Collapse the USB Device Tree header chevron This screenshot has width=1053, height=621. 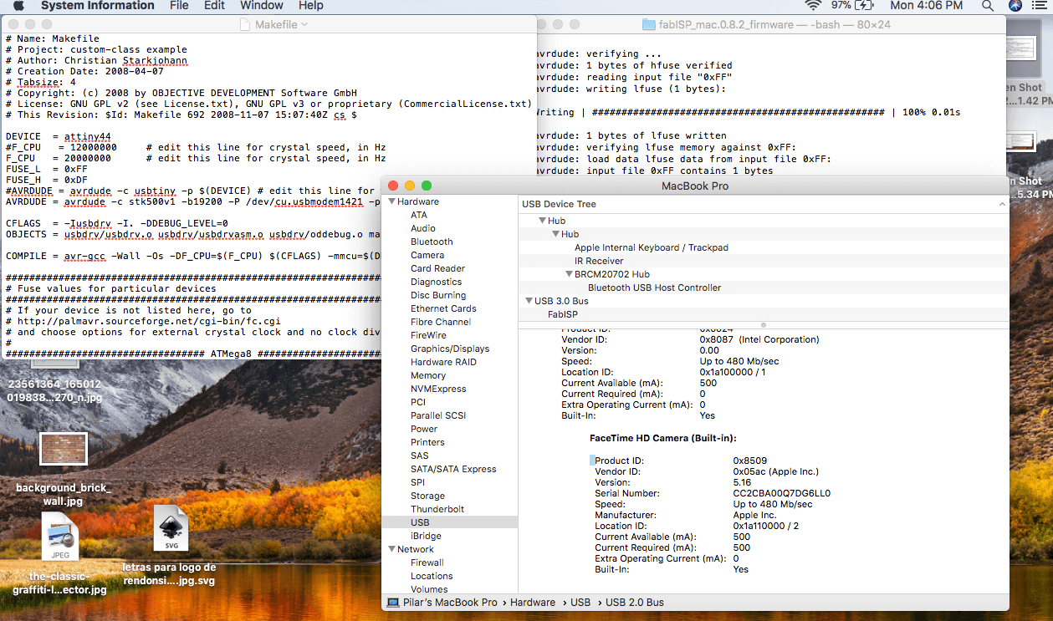[1001, 204]
